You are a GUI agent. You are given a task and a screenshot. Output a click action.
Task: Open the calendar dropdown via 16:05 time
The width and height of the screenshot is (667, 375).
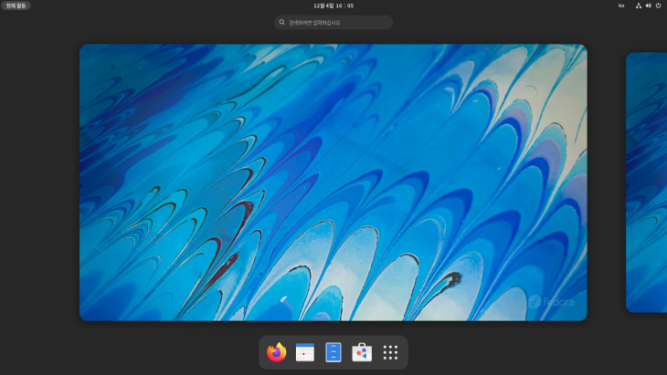click(x=344, y=5)
